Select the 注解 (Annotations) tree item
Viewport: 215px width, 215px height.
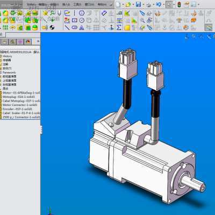point(5,64)
